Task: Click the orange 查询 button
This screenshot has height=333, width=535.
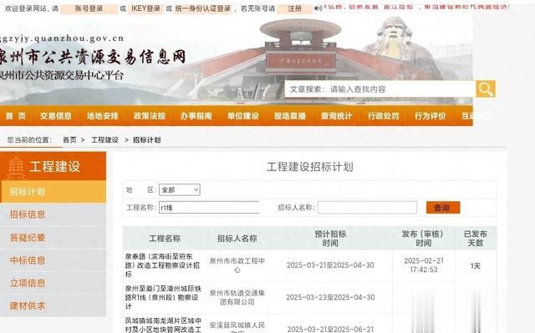Action: pos(443,207)
